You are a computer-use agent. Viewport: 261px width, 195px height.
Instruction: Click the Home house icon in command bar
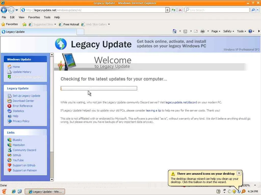click(174, 31)
